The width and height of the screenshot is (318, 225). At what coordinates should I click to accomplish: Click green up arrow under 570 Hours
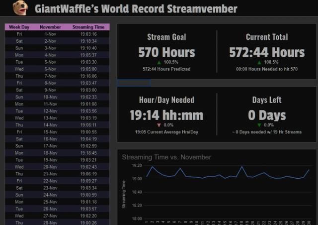(x=159, y=62)
